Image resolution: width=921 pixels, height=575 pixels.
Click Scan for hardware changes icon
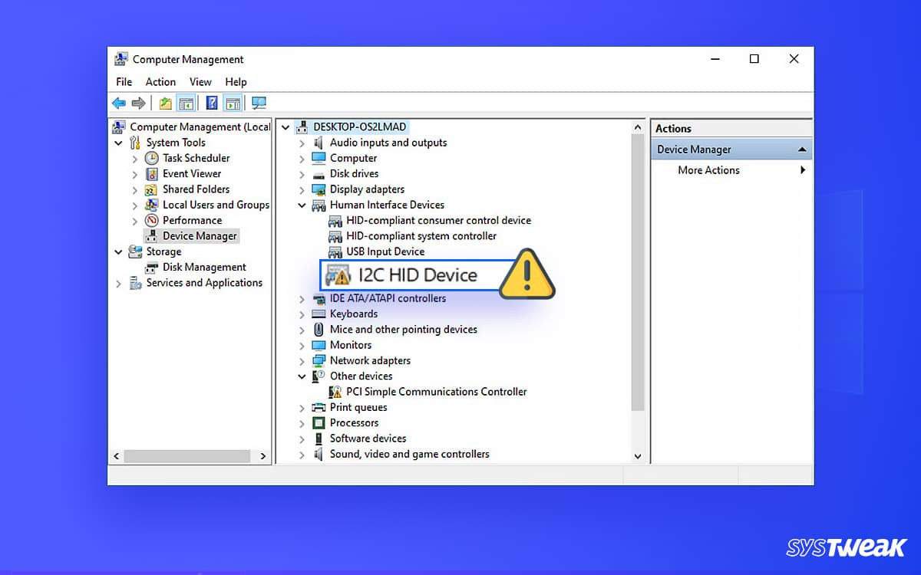click(258, 103)
